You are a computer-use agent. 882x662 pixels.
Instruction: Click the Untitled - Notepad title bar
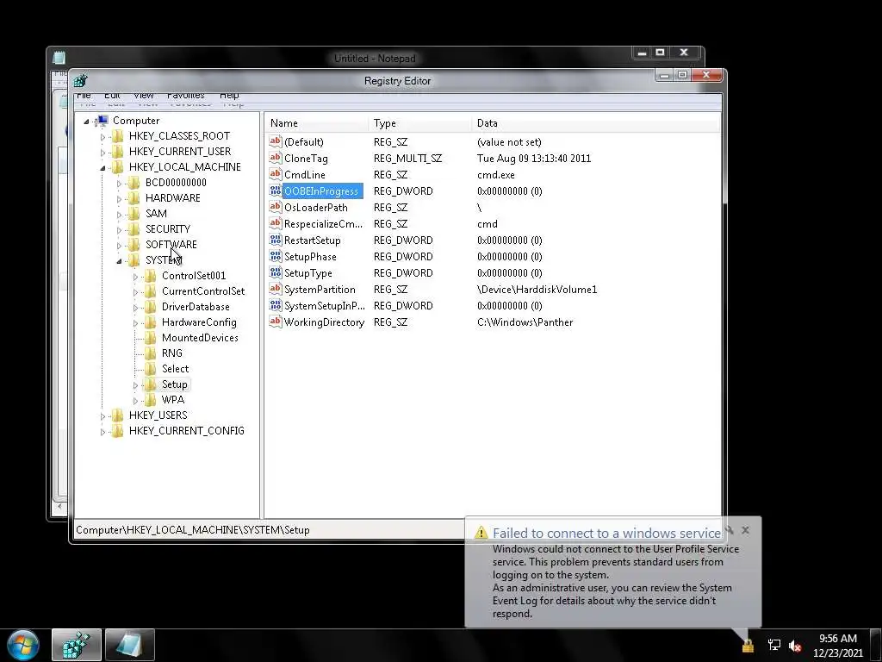pos(376,58)
